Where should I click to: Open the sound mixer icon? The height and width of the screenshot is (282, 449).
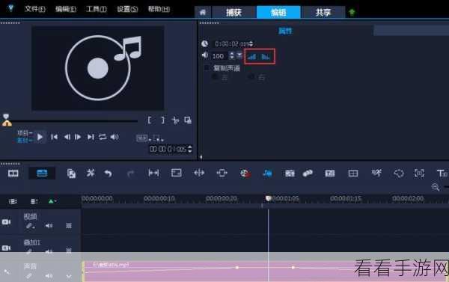[x=267, y=174]
